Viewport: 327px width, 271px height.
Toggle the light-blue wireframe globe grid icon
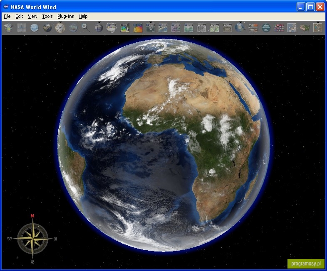tap(35, 28)
